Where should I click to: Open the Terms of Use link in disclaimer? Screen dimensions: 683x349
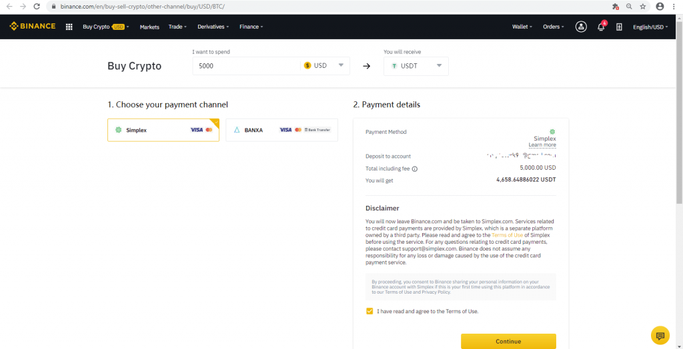[507, 235]
